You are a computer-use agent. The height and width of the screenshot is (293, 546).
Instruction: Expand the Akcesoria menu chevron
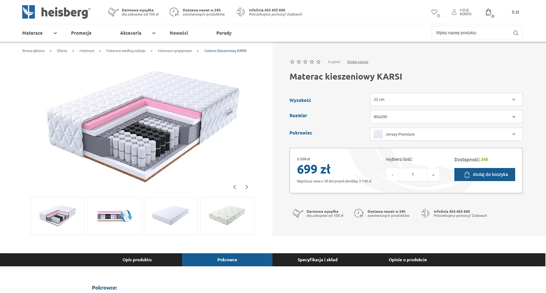(x=154, y=33)
